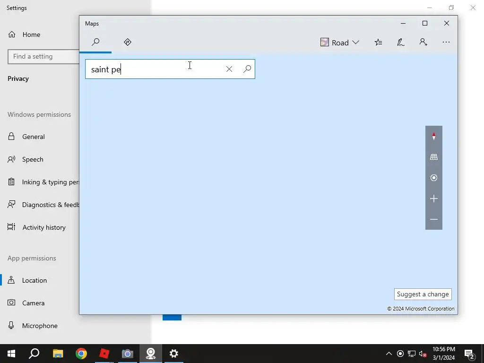Switch to Maps app in taskbar
Image resolution: width=484 pixels, height=363 pixels.
point(151,354)
